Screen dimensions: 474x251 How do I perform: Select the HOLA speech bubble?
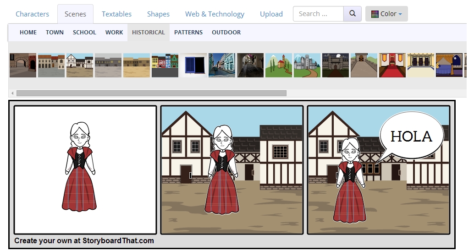coord(411,136)
